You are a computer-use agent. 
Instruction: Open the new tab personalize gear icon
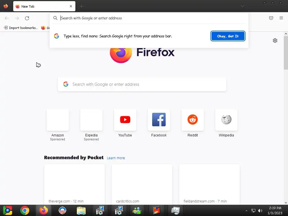coord(275,40)
